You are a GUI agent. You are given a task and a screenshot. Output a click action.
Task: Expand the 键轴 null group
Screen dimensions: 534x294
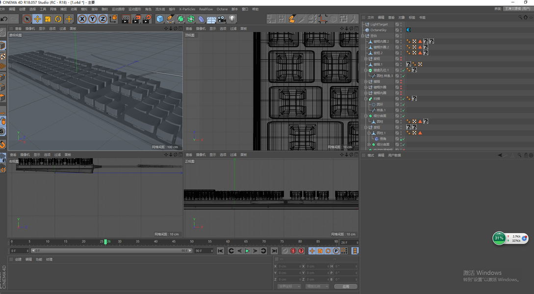click(x=366, y=81)
